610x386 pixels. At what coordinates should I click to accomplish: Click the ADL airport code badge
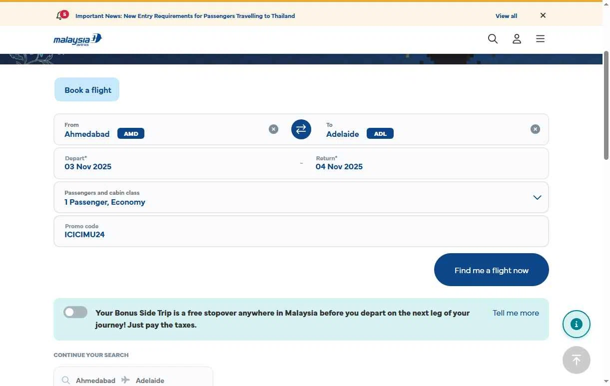coord(380,134)
